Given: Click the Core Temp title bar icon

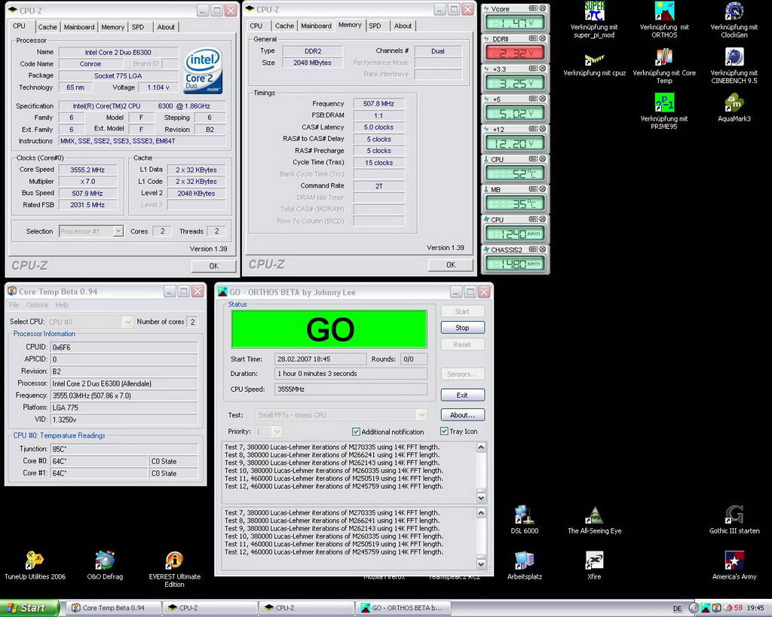Looking at the screenshot, I should 12,292.
